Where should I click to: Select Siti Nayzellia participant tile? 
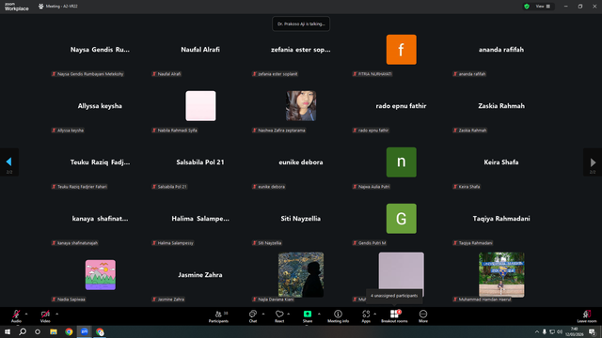[x=301, y=219]
